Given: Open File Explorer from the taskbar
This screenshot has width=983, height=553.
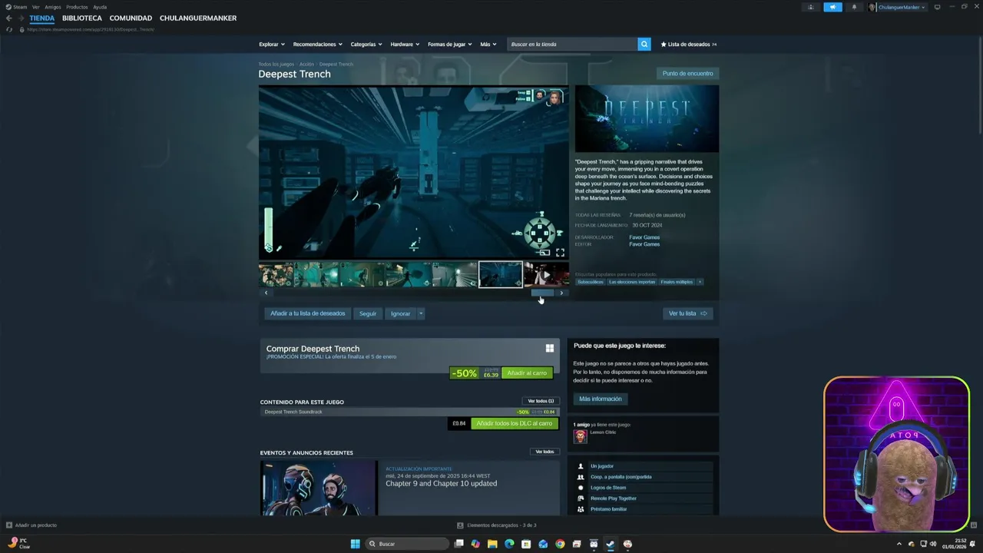Looking at the screenshot, I should click(492, 544).
